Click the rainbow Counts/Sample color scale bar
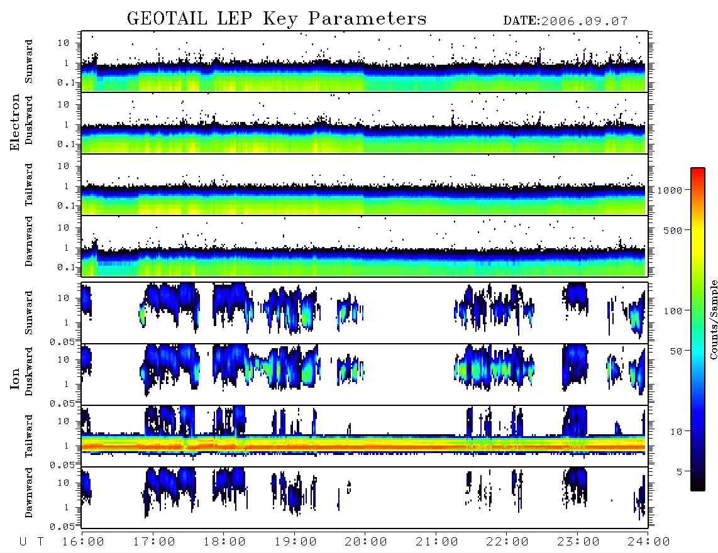The width and height of the screenshot is (718, 553). click(x=698, y=330)
